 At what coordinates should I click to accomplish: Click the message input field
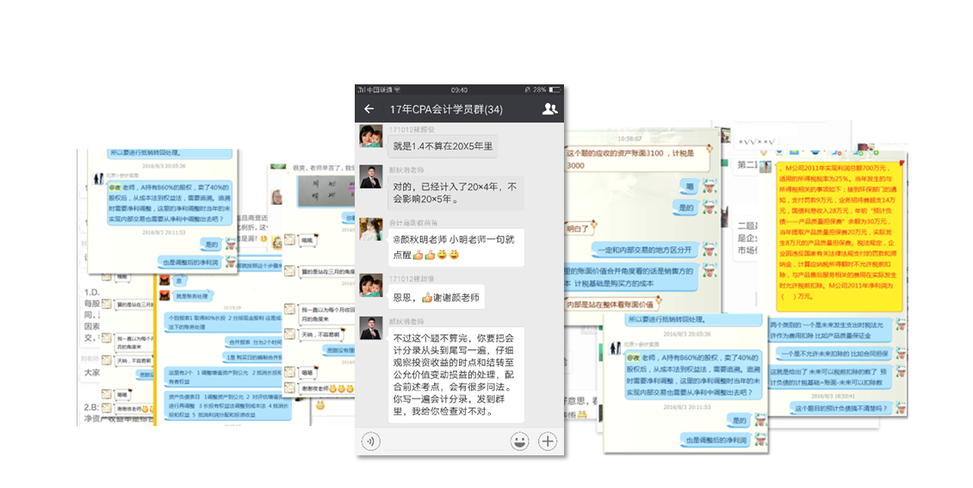pos(445,442)
